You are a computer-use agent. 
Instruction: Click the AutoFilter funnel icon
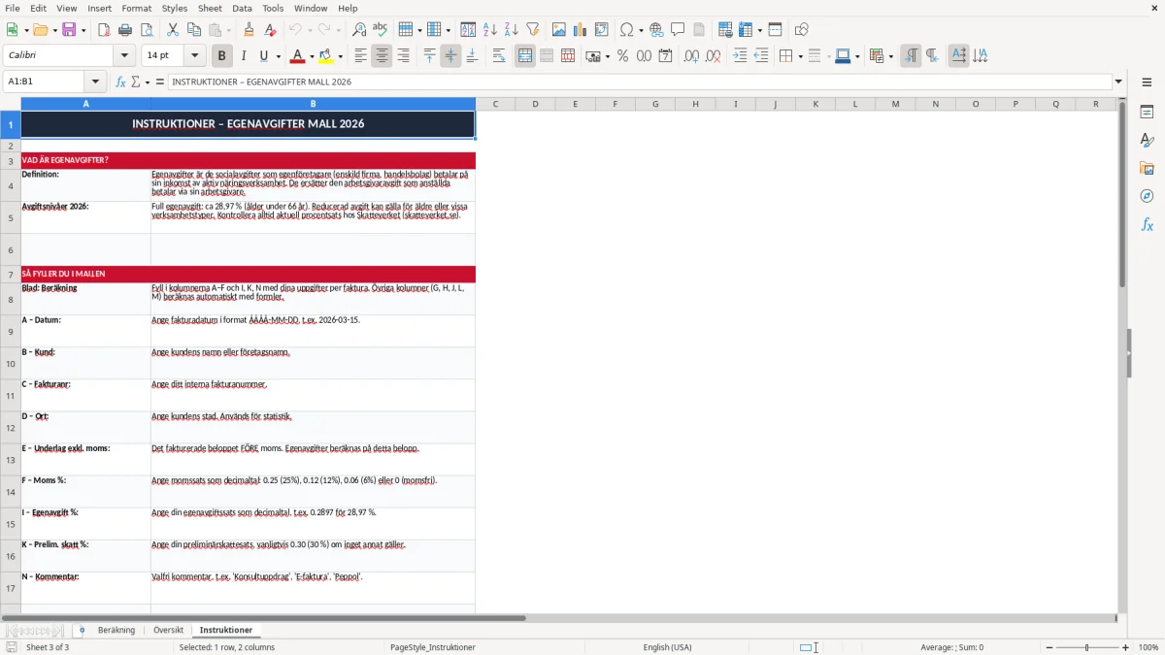[x=532, y=30]
